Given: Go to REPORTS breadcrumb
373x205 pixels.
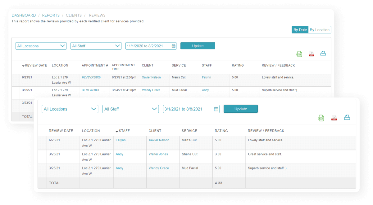Looking at the screenshot, I should coord(51,15).
